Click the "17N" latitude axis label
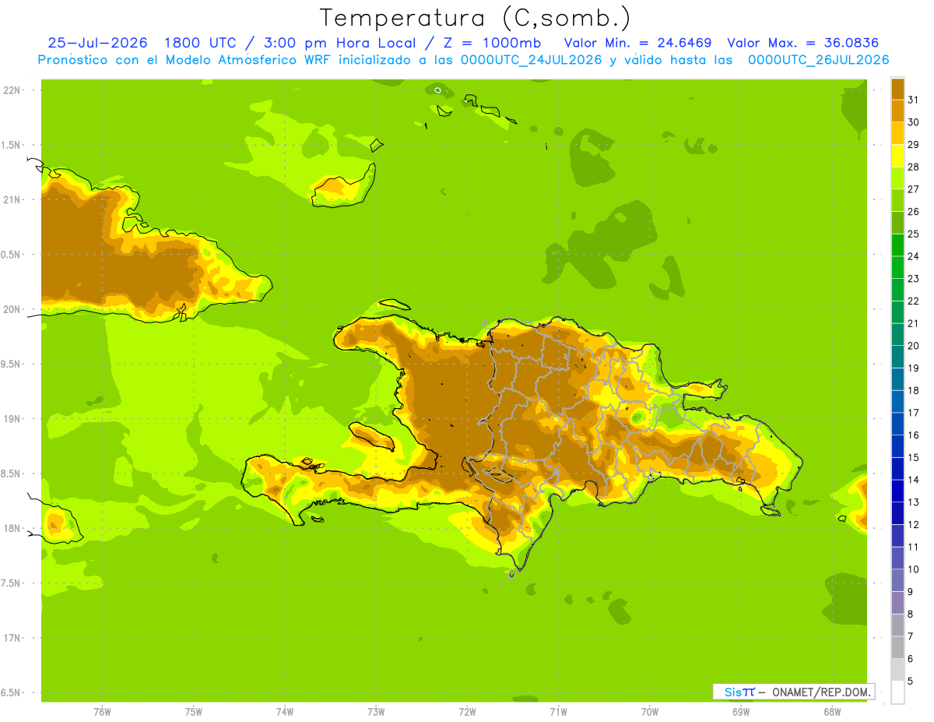 tap(13, 639)
